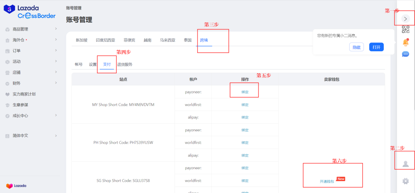Click the 财务 sidebar icon
The image size is (415, 193).
coord(8,83)
